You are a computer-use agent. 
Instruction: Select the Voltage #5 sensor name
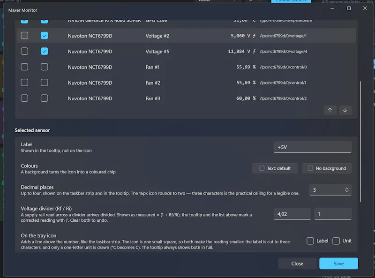157,52
